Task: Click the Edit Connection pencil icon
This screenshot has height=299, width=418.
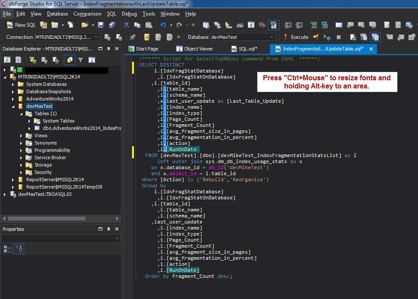Action: click(147, 37)
